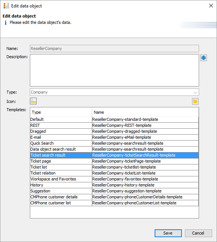The height and width of the screenshot is (242, 217).
Task: Click the Cancel button
Action: click(x=198, y=233)
